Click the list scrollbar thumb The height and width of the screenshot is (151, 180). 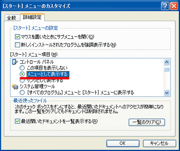[x=167, y=69]
